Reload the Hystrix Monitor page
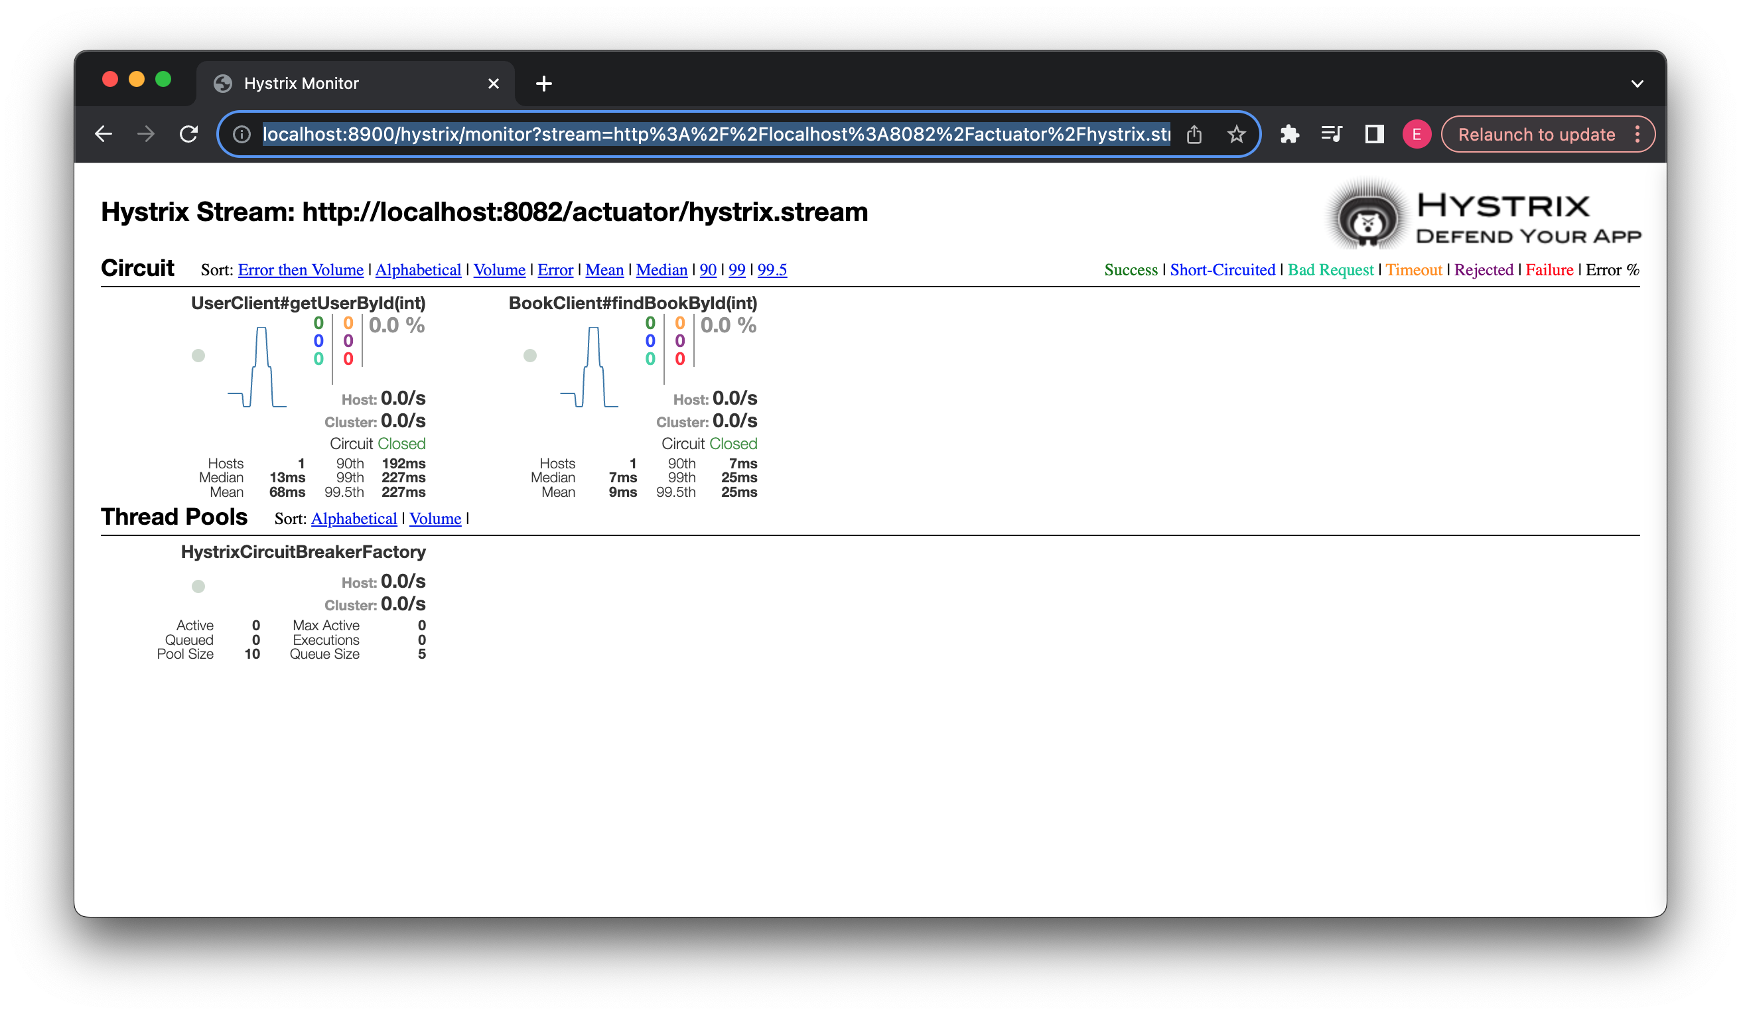 point(188,134)
